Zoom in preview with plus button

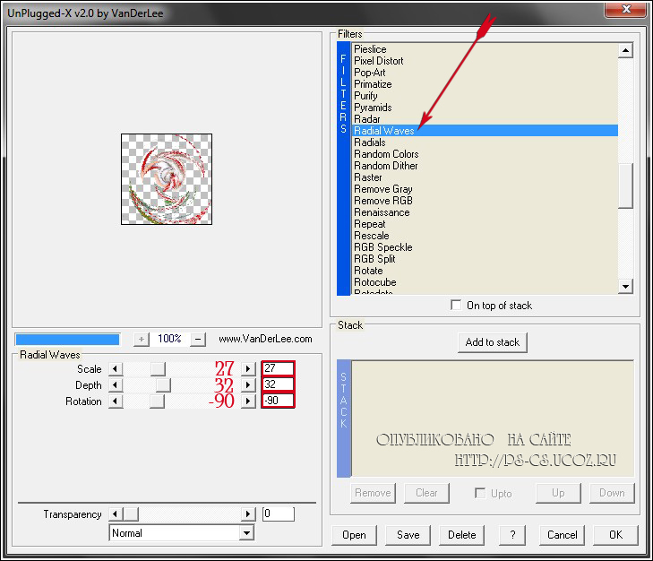pyautogui.click(x=142, y=340)
